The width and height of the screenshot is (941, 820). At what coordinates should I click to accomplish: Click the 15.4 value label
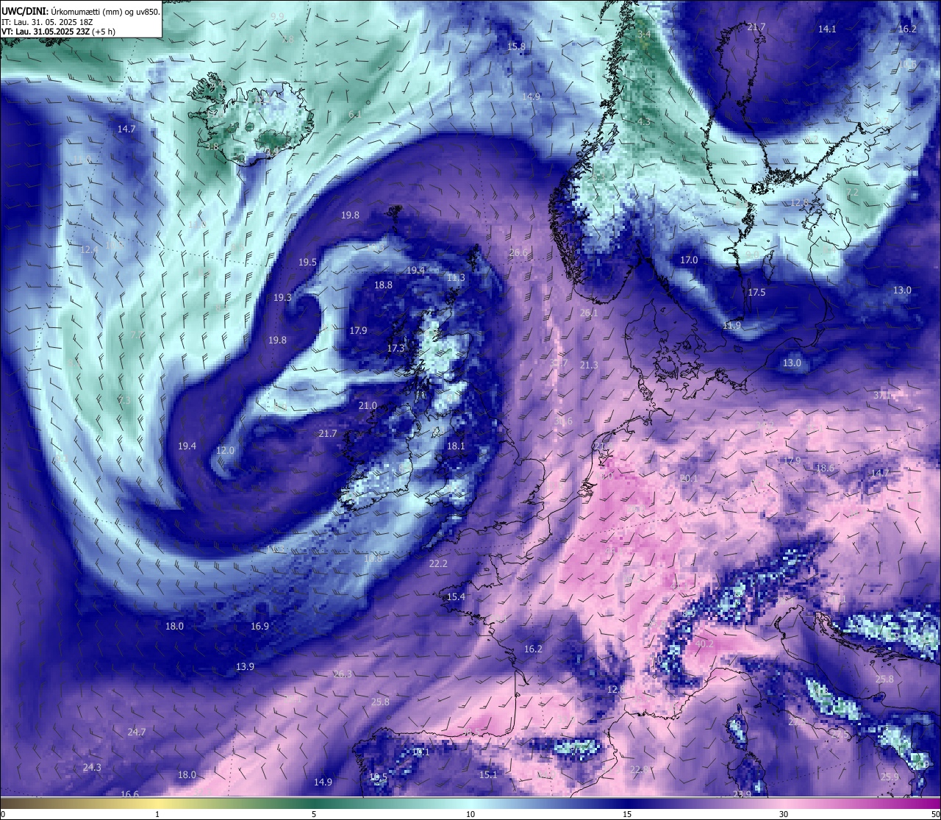tap(456, 597)
